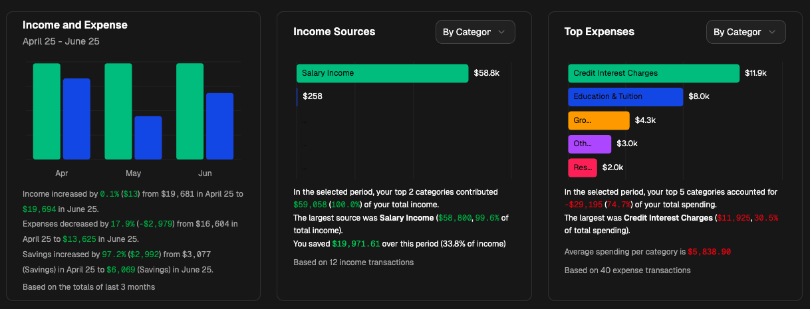This screenshot has height=309, width=810.
Task: Click the thin blue $258 income bar
Action: (x=297, y=96)
